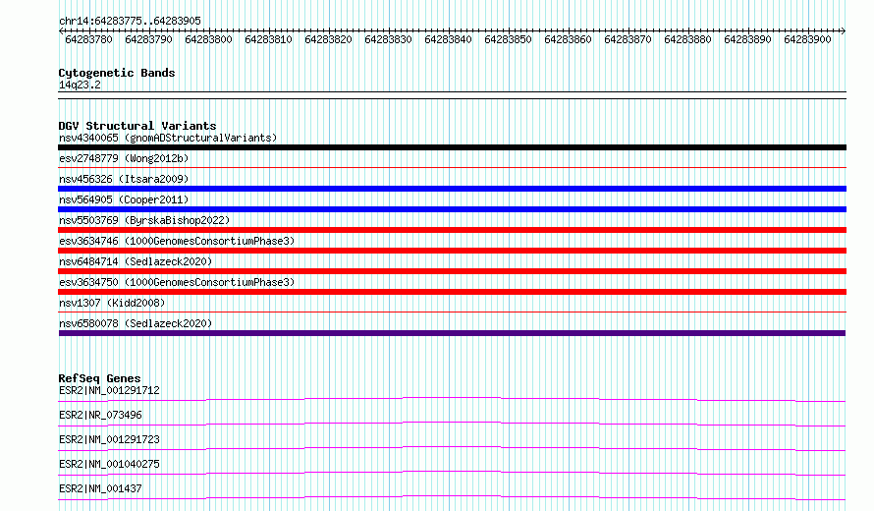Click the red esv3634750 variant bar
Screen dimensions: 874x511
tap(452, 292)
